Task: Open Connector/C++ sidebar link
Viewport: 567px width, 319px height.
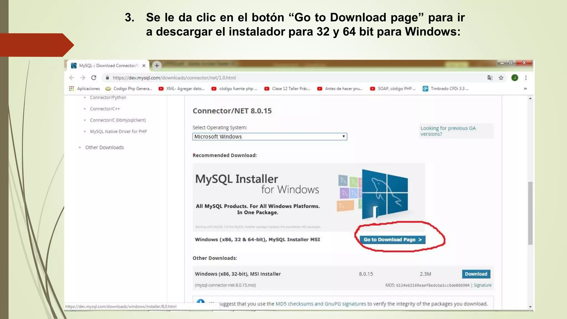Action: pyautogui.click(x=105, y=109)
